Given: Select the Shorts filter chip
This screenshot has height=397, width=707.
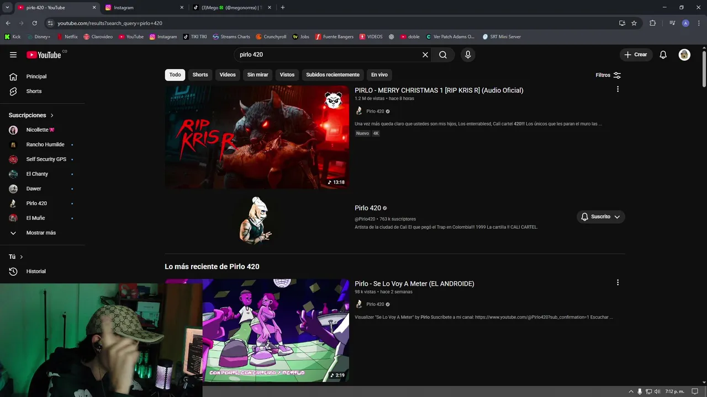Looking at the screenshot, I should pos(200,74).
